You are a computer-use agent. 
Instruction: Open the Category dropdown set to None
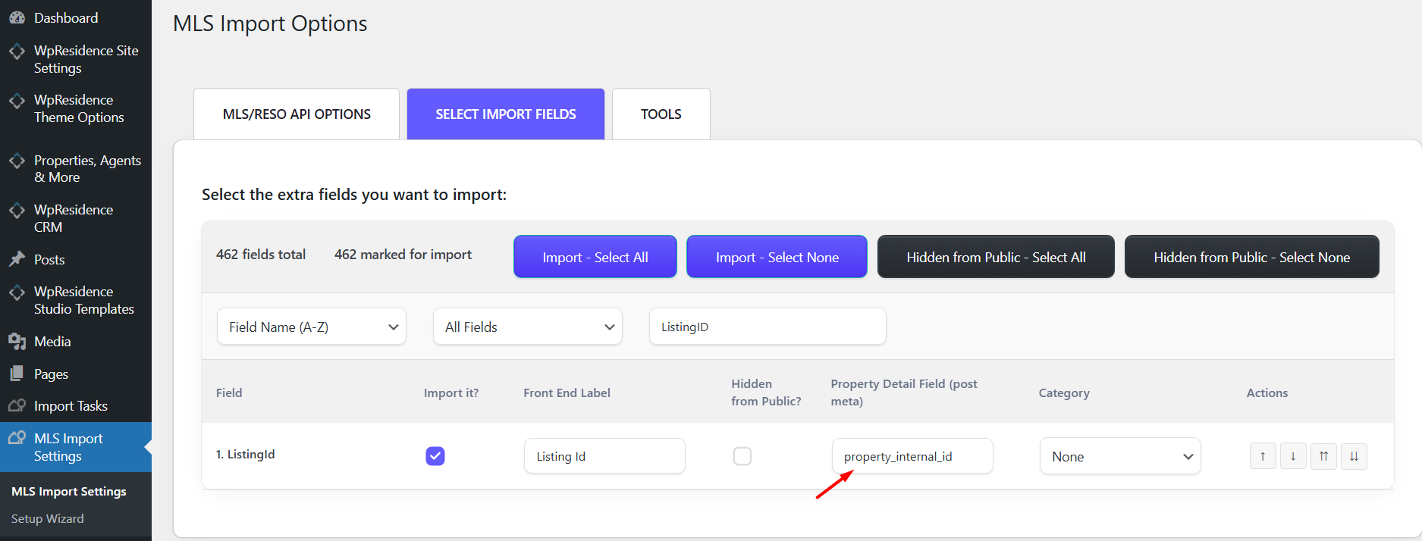[1119, 456]
